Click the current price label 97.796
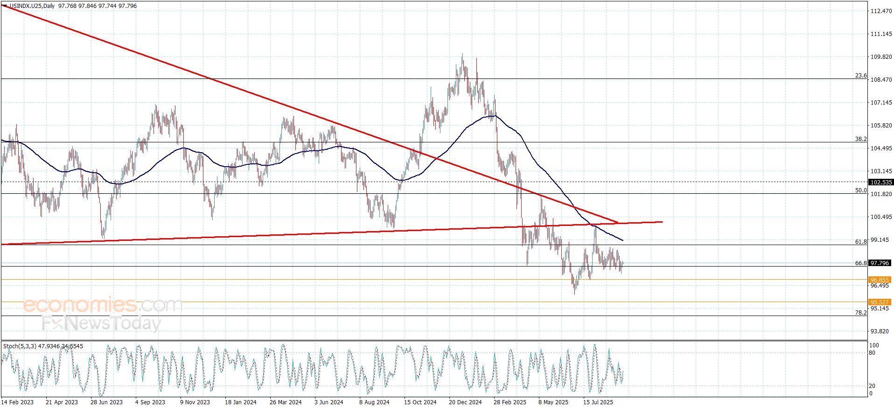This screenshot has height=408, width=894. pyautogui.click(x=880, y=263)
